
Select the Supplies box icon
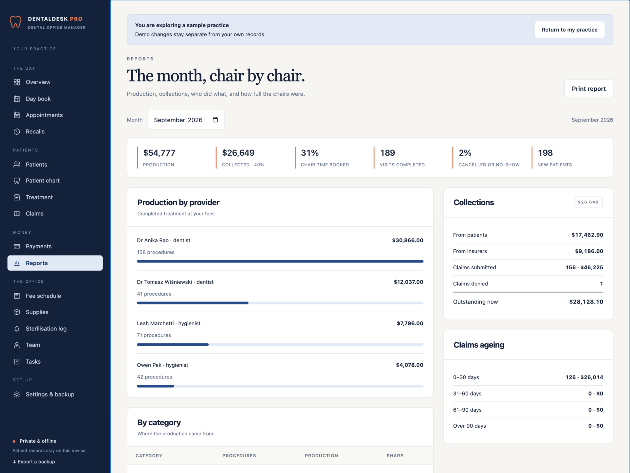click(x=17, y=312)
